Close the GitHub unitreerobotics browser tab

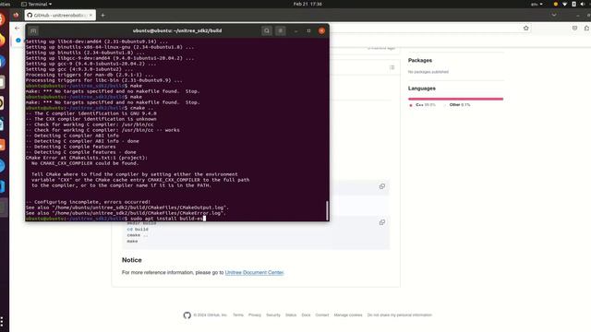pyautogui.click(x=90, y=15)
